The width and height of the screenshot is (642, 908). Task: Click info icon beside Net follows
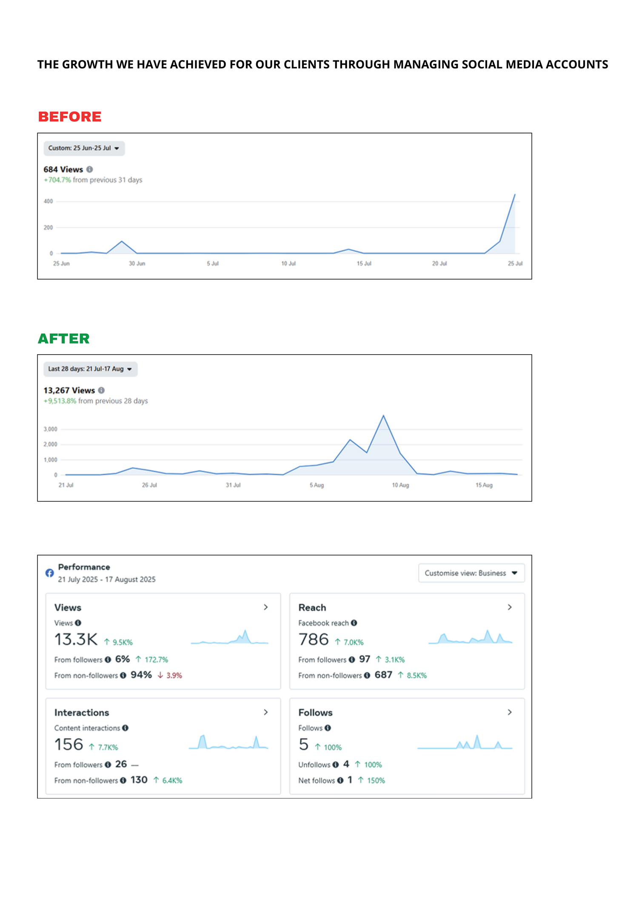click(340, 780)
